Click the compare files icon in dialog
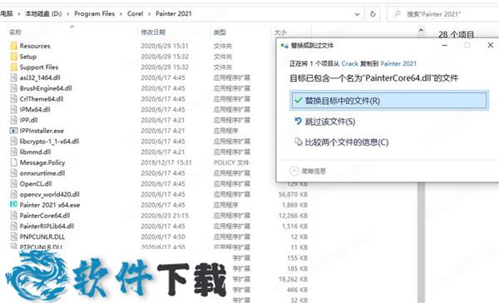Viewport: 499px width, 303px height. click(299, 142)
